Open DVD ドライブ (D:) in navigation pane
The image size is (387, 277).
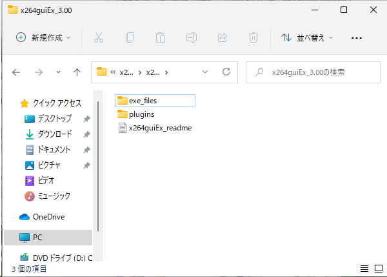click(55, 258)
